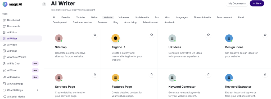Favorite the Design Ideas template star
This screenshot has width=271, height=99.
coord(265,35)
